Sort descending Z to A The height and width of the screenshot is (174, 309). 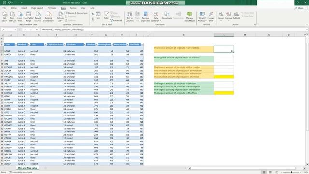93,19
